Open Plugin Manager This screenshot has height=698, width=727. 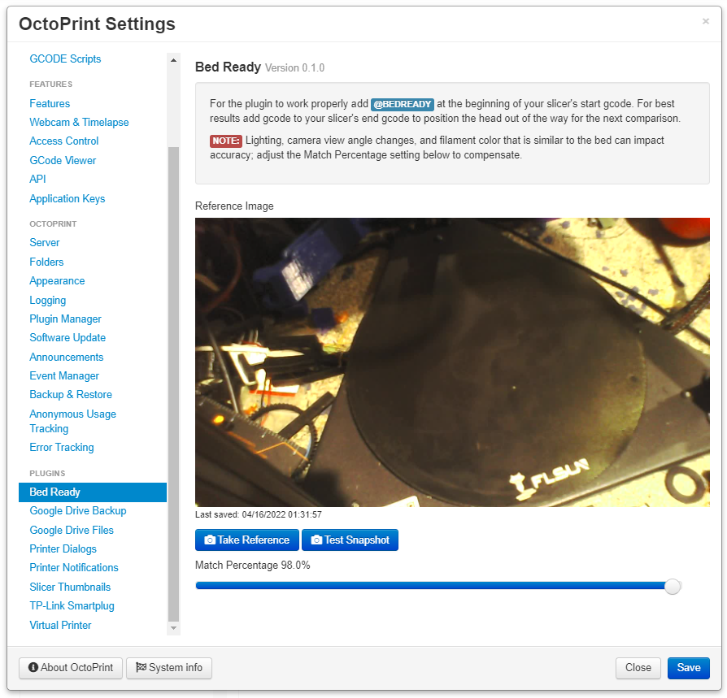(x=65, y=319)
